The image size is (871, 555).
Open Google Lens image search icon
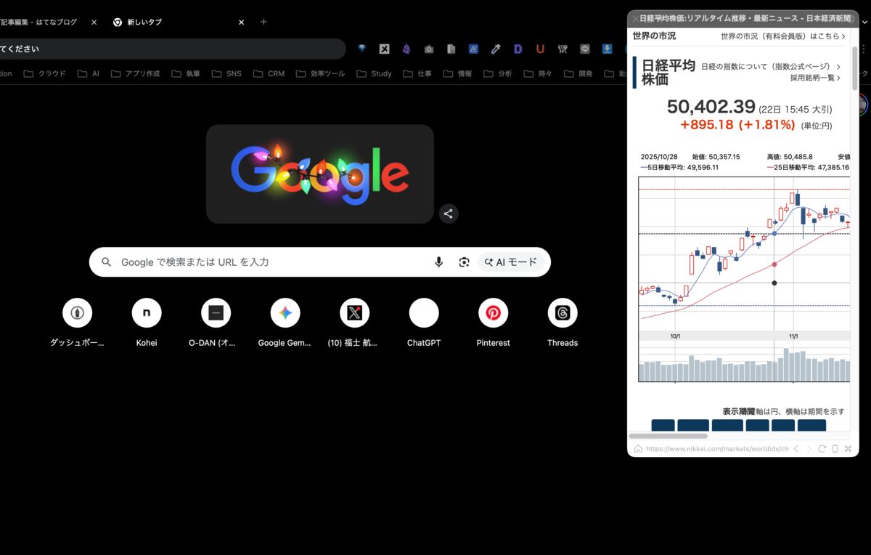pyautogui.click(x=464, y=262)
